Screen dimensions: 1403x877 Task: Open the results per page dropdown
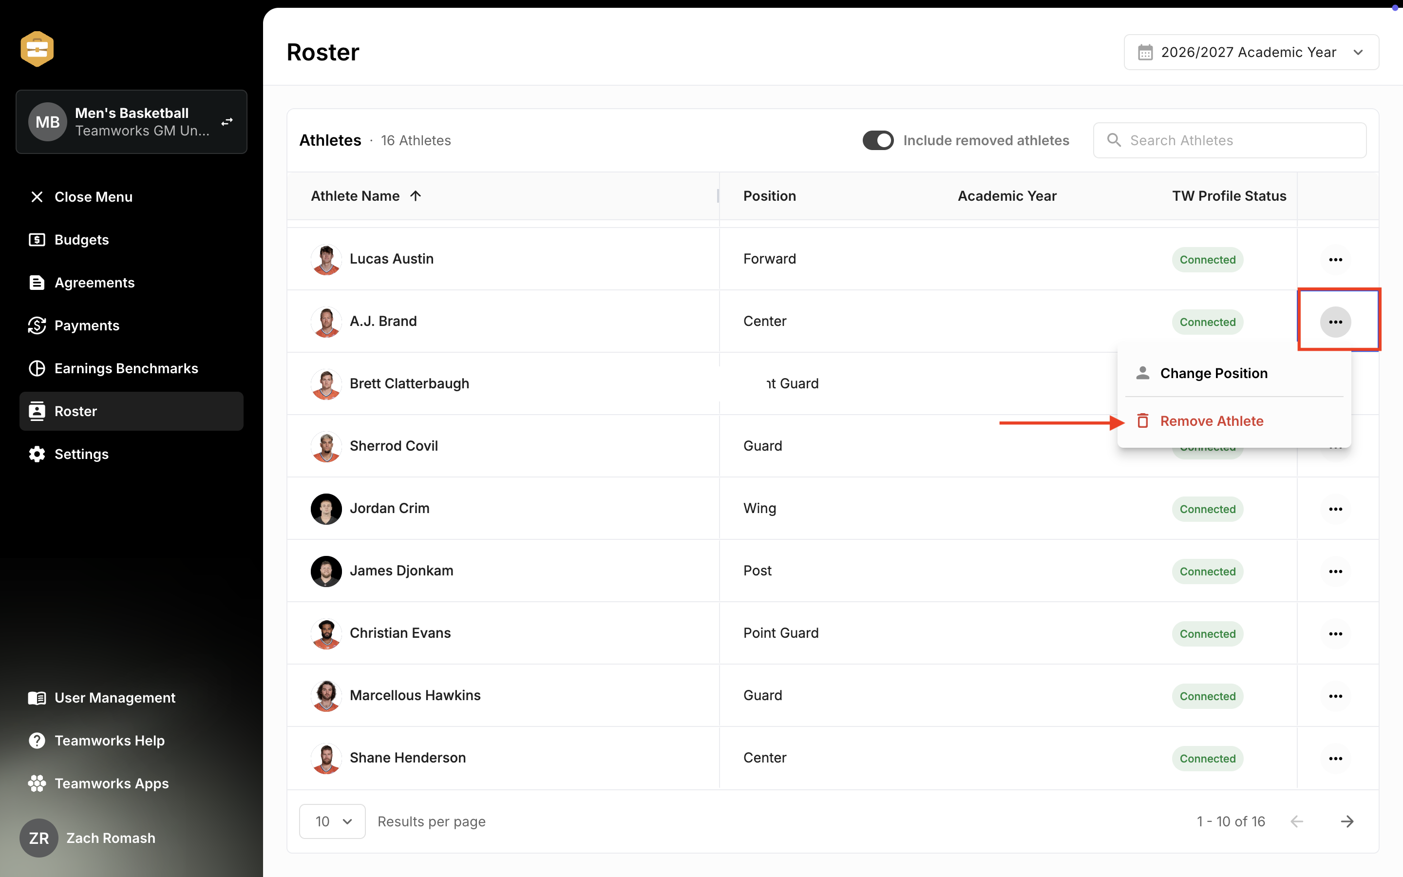click(332, 821)
